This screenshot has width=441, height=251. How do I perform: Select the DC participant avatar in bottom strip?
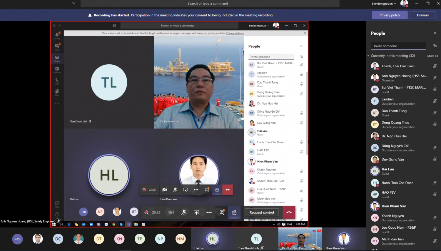point(58,239)
